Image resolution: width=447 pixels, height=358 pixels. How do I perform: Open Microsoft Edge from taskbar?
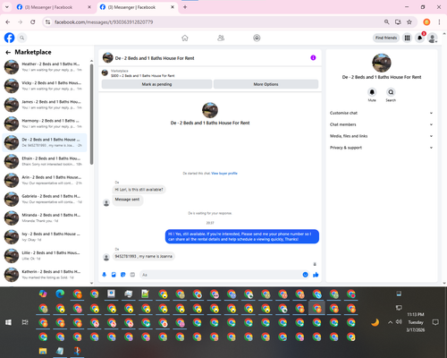coord(60,294)
